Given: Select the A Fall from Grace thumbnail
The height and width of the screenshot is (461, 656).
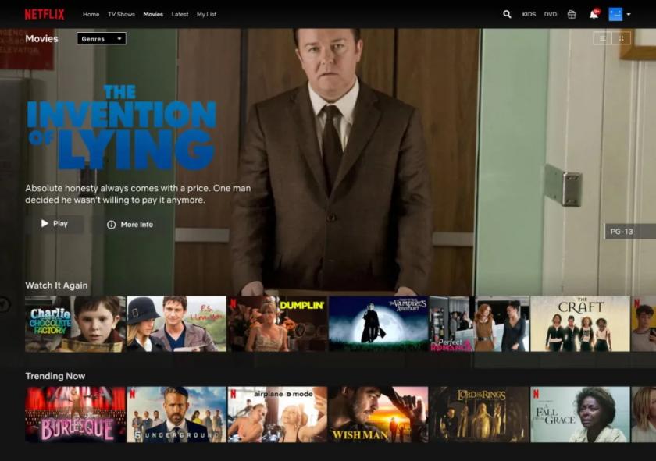Looking at the screenshot, I should pyautogui.click(x=580, y=414).
